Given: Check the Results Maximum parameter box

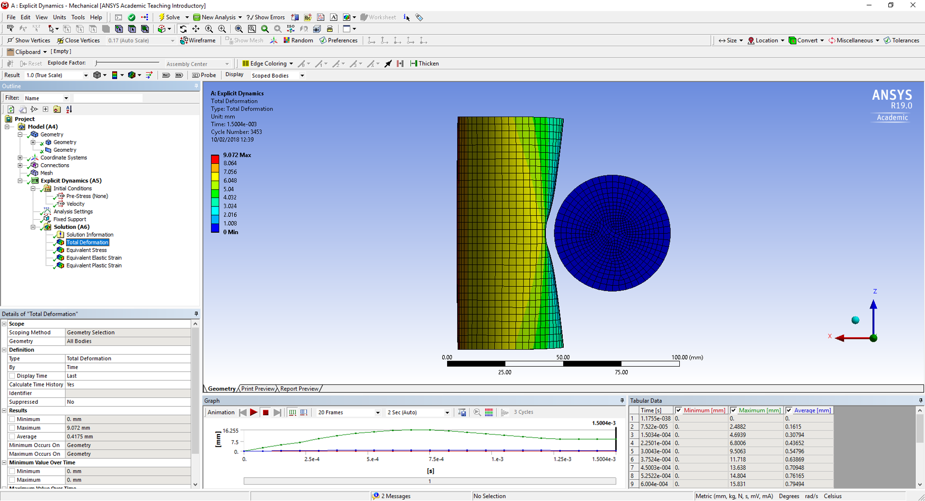Looking at the screenshot, I should pos(12,428).
